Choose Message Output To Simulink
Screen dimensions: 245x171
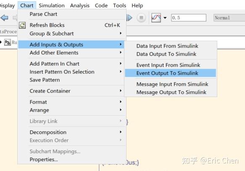pyautogui.click(x=171, y=92)
